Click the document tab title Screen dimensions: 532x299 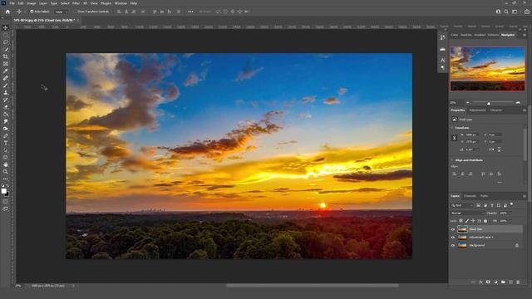coord(44,20)
